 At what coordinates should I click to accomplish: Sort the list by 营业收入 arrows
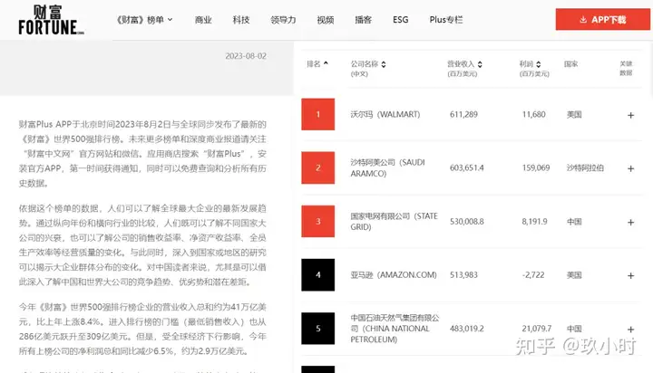(x=480, y=64)
